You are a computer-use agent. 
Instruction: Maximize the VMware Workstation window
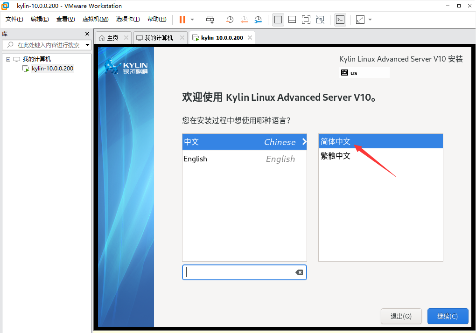click(x=459, y=6)
